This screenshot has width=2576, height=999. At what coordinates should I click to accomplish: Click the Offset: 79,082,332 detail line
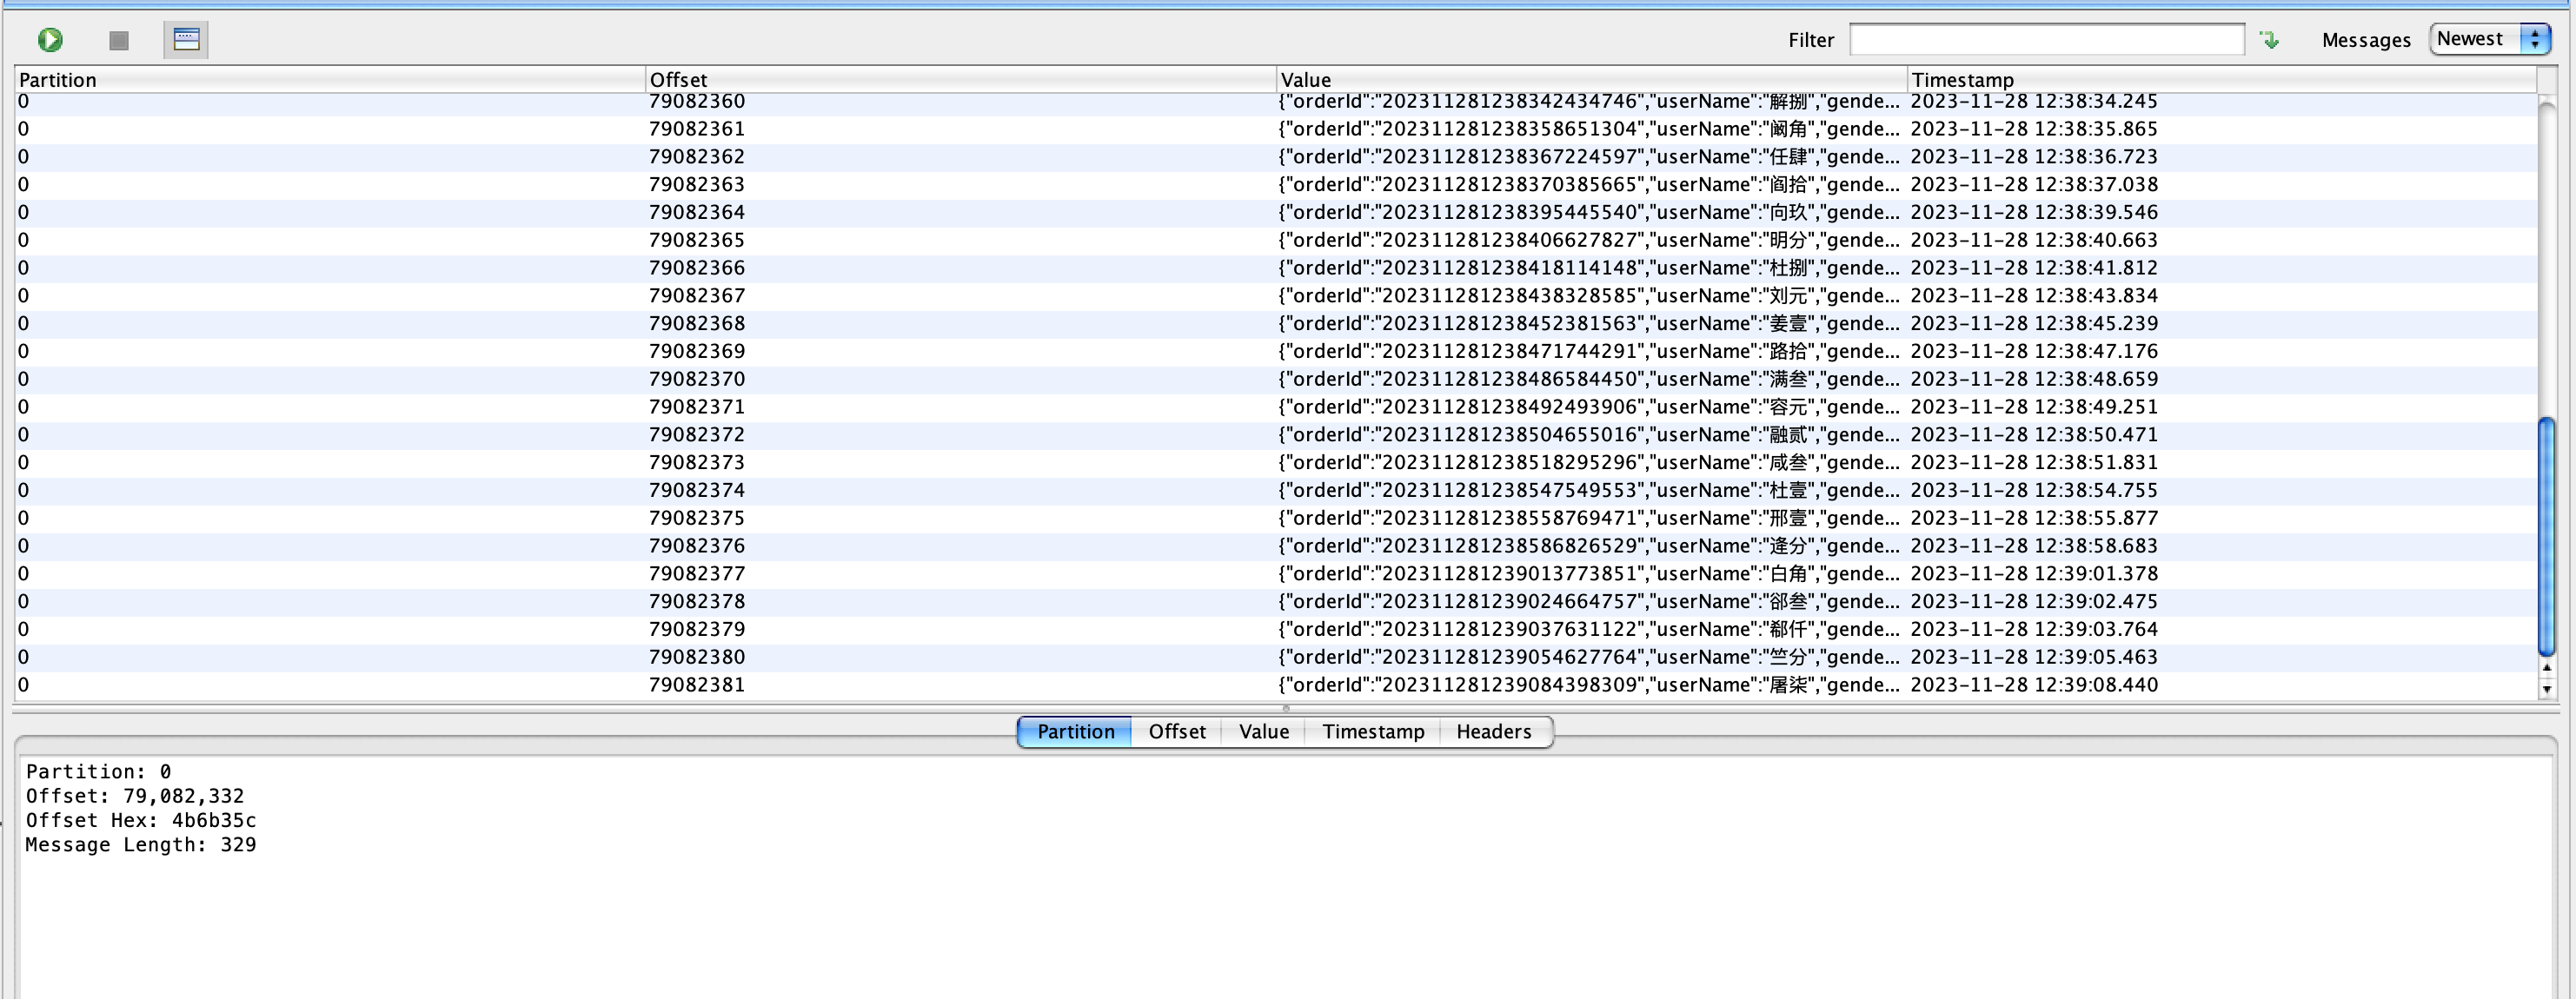(x=135, y=796)
